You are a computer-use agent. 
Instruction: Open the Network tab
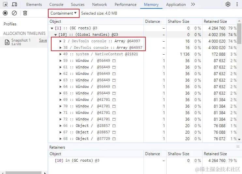pos(99,5)
